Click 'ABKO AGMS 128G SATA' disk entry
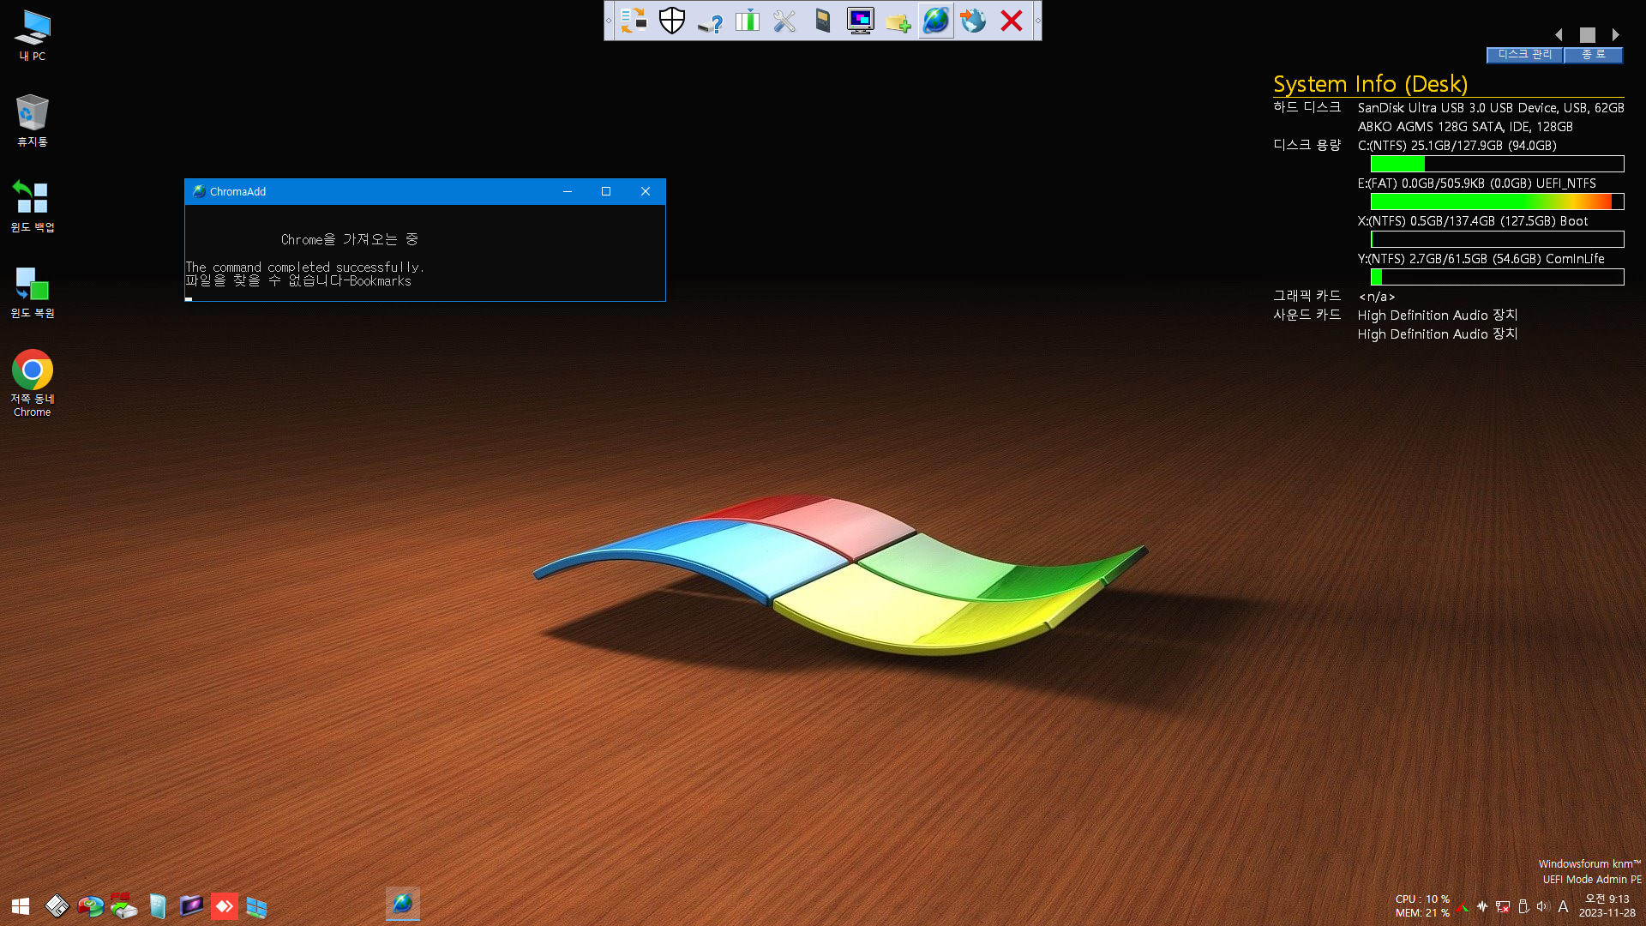Viewport: 1646px width, 926px height. point(1465,127)
